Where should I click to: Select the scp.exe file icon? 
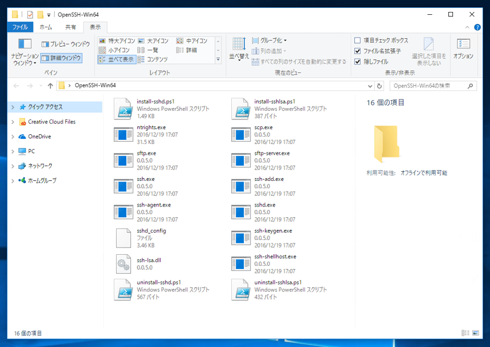[x=240, y=134]
